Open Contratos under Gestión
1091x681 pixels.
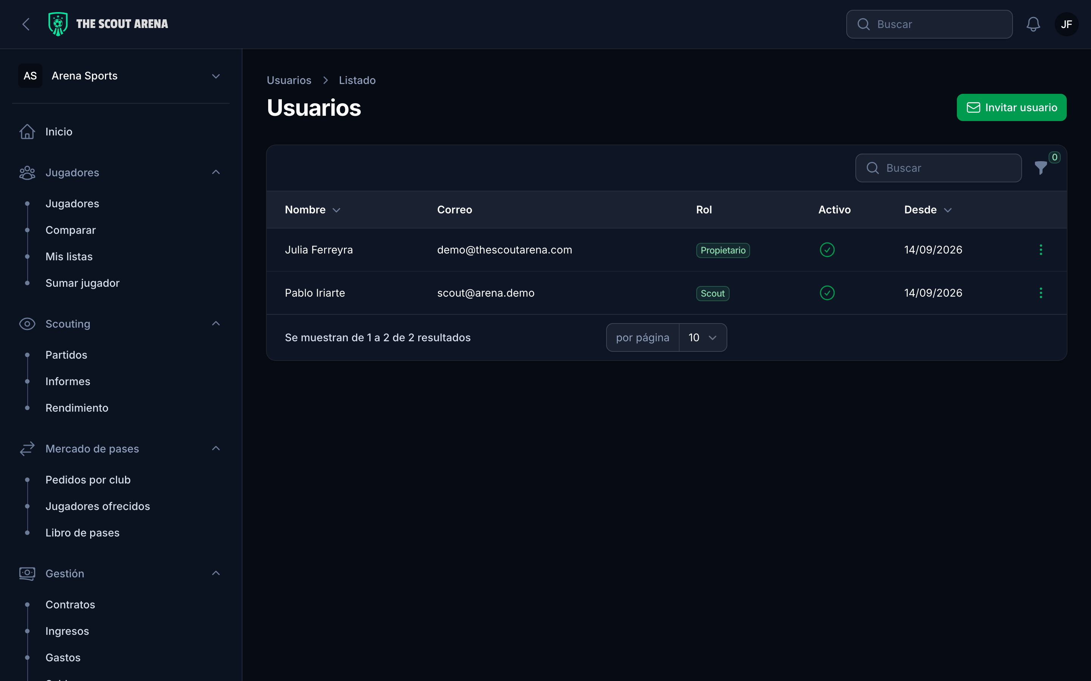70,605
